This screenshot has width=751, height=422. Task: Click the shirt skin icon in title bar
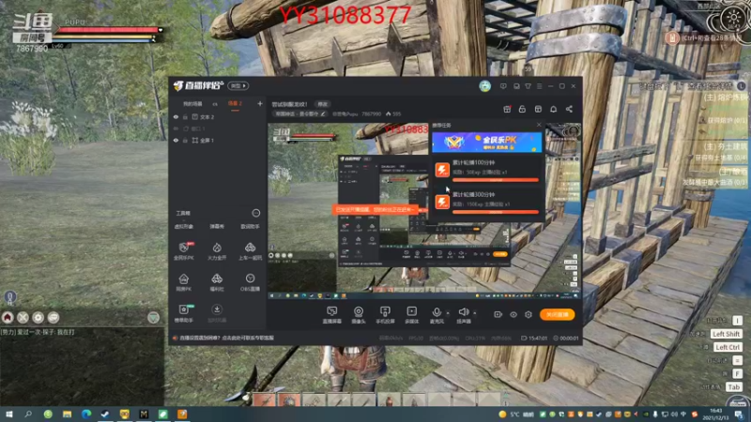528,86
